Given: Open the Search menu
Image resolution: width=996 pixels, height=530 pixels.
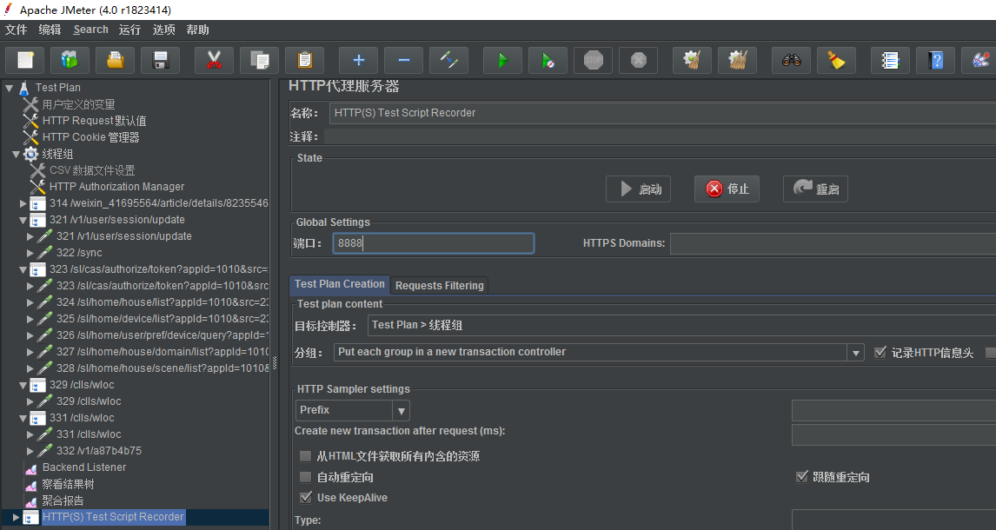Looking at the screenshot, I should pyautogui.click(x=91, y=30).
